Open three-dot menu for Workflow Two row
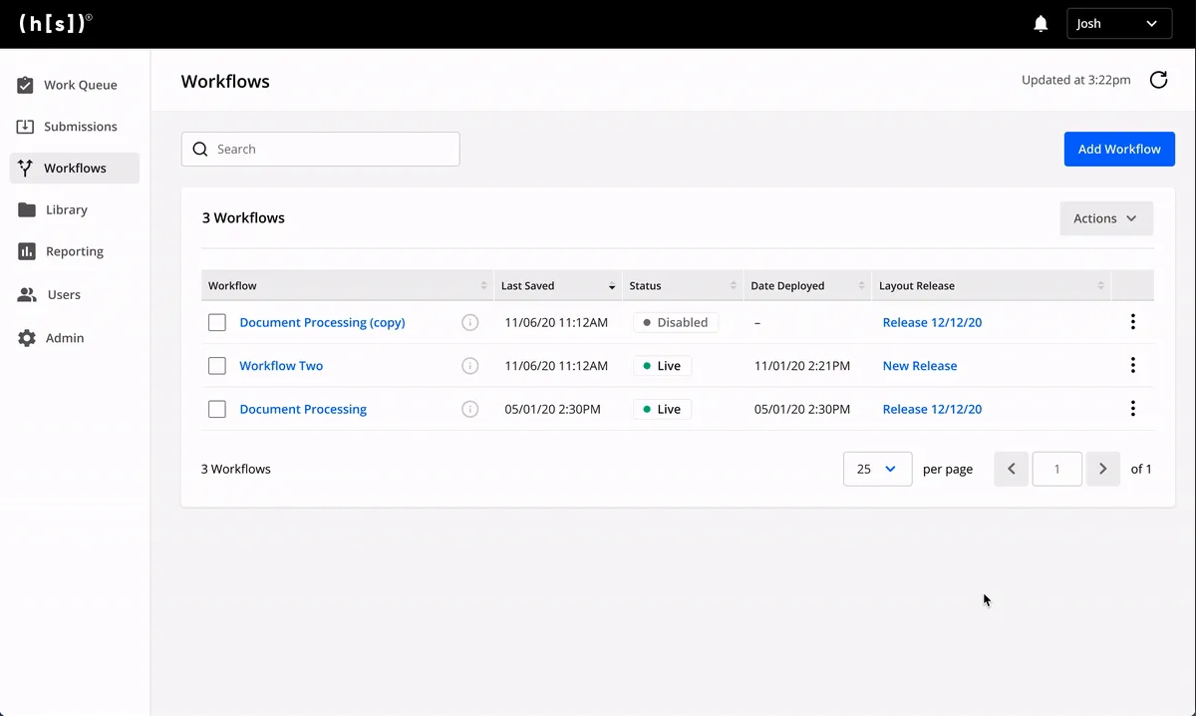 [1132, 366]
